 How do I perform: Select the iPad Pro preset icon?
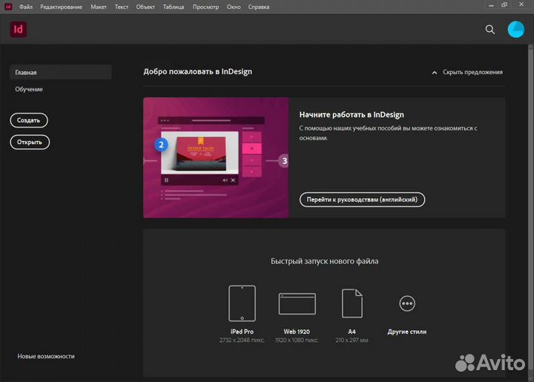coord(242,303)
